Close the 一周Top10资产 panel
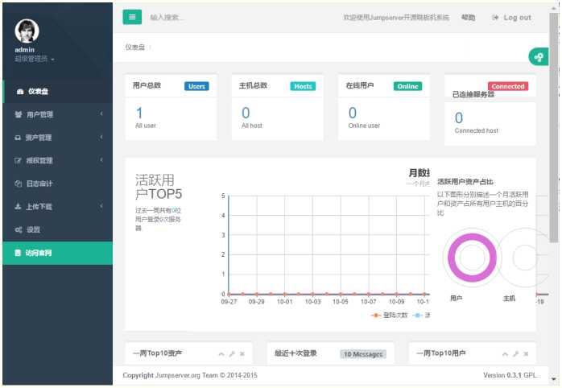The height and width of the screenshot is (388, 562). coord(242,354)
